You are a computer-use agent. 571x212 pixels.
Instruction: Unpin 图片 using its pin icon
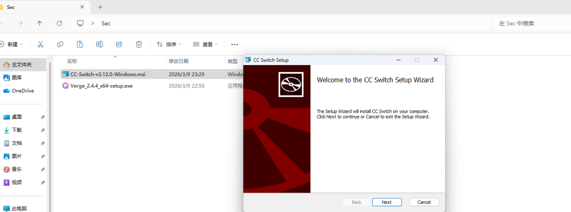click(43, 156)
